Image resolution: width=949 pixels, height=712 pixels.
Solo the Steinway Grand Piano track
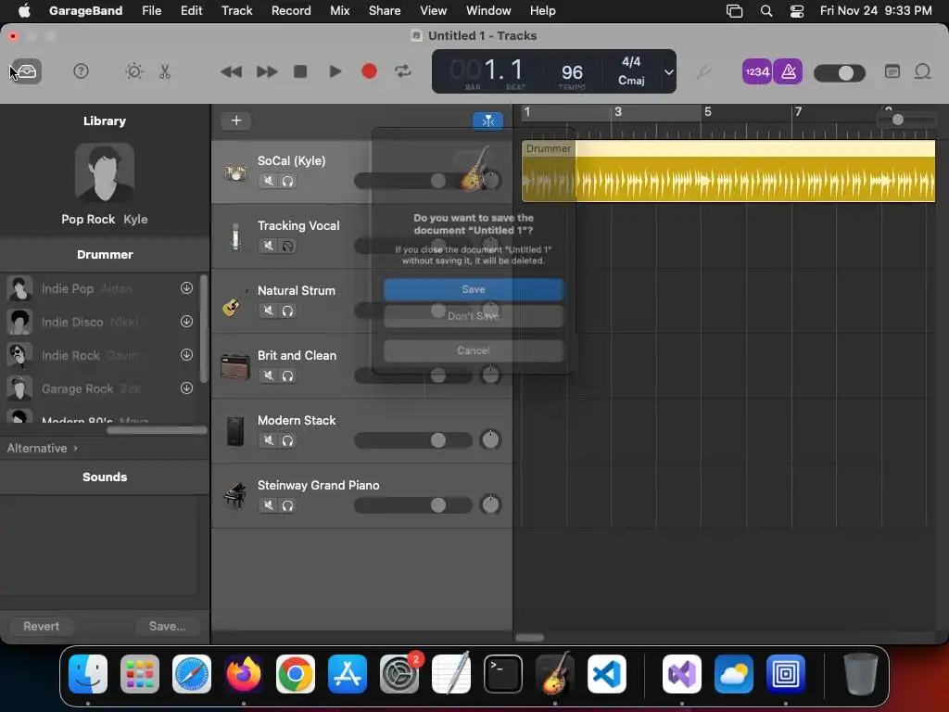287,505
